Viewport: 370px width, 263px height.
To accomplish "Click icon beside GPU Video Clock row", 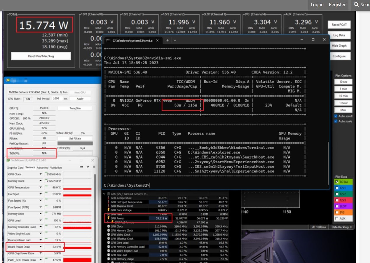I will 109,235.
